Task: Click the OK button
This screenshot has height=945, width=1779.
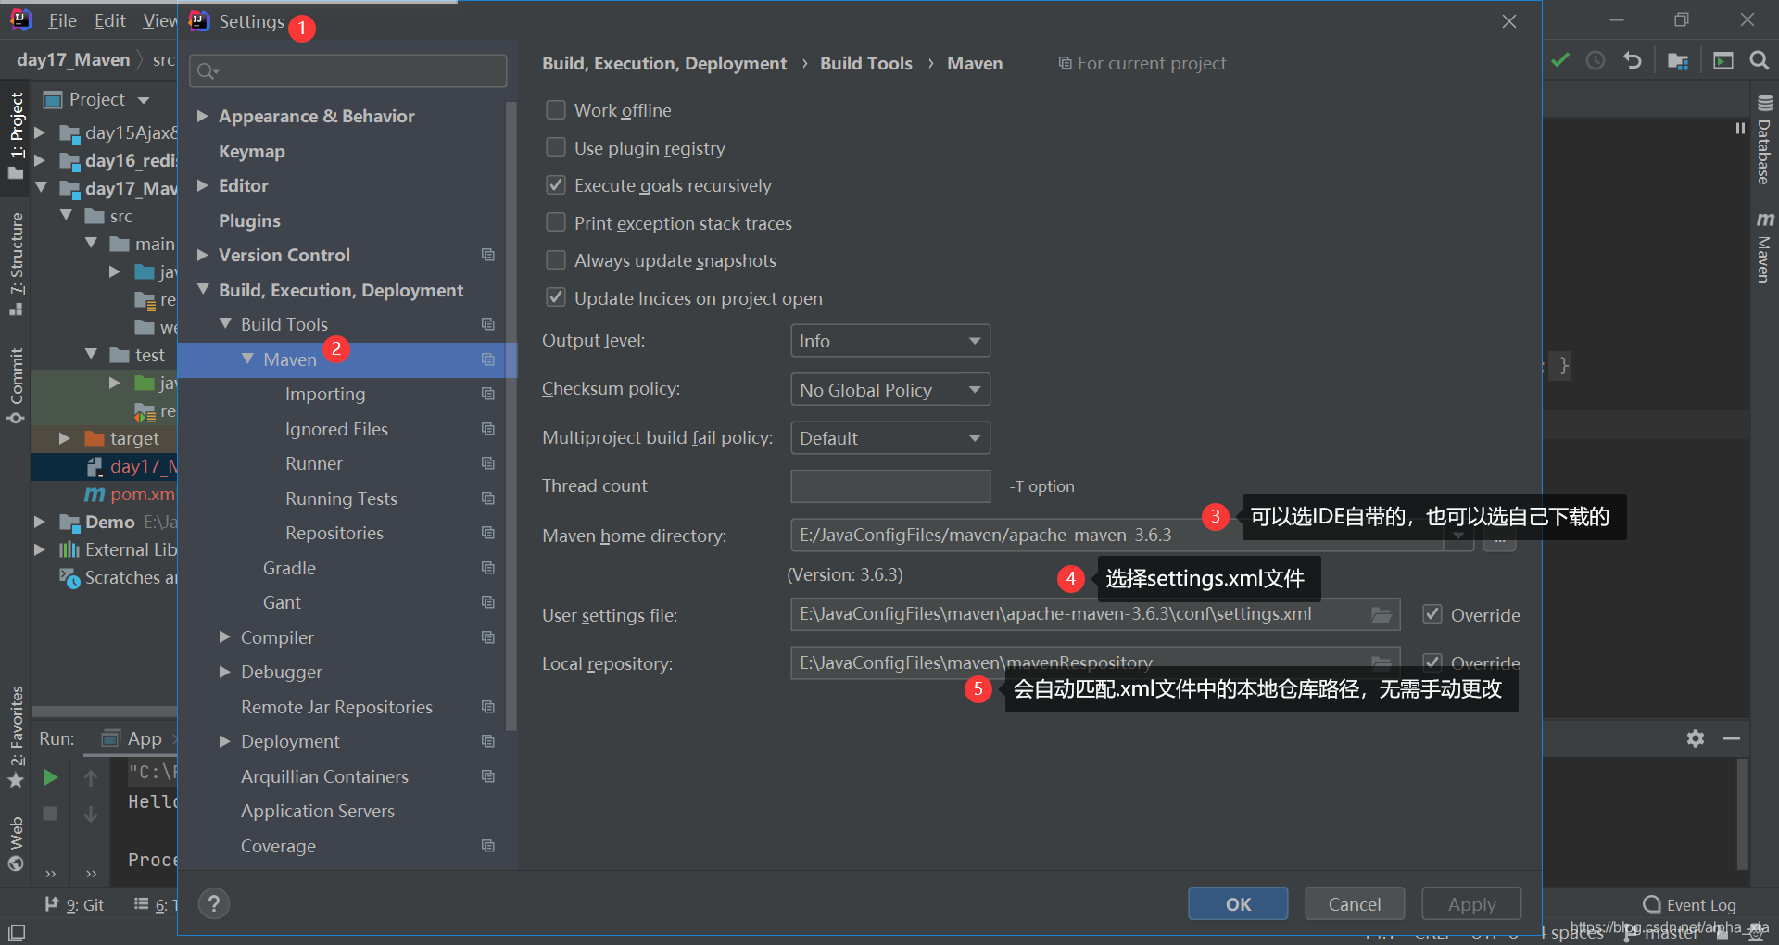Action: [1238, 903]
